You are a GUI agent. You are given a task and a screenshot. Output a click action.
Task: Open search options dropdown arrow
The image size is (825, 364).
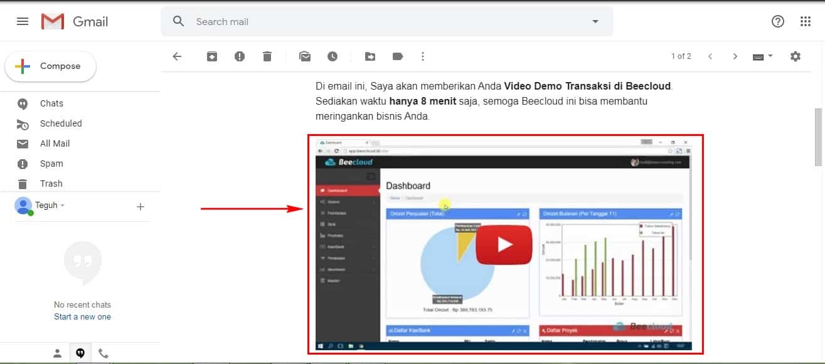[595, 21]
